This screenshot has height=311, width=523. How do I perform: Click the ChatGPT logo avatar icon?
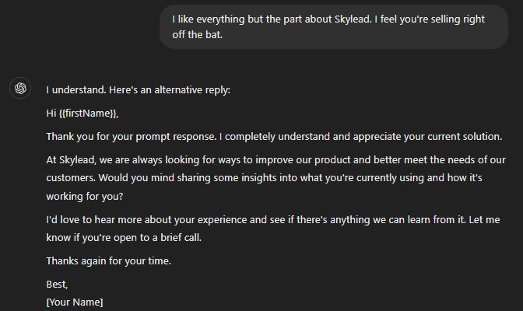20,89
